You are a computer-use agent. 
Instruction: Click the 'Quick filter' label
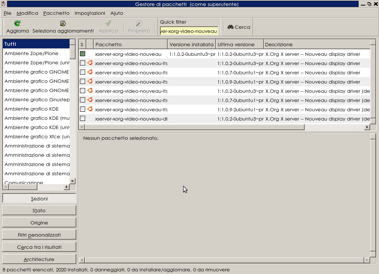173,22
